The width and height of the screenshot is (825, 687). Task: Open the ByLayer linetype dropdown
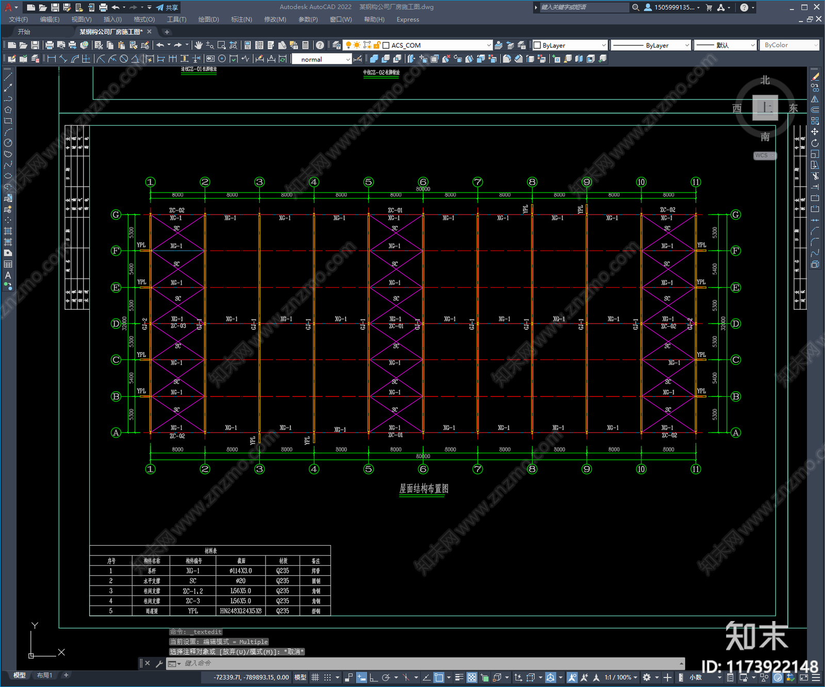tap(650, 45)
